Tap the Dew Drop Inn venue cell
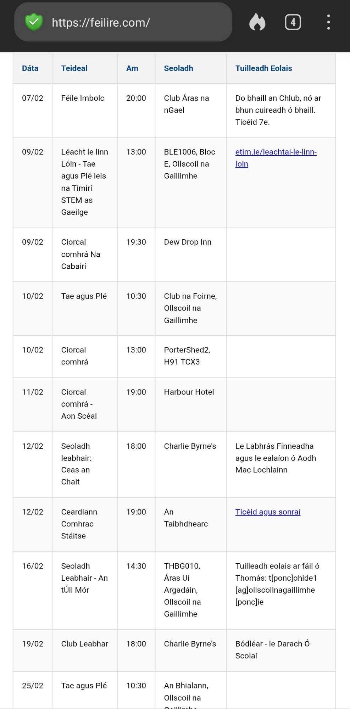This screenshot has width=350, height=709. click(x=188, y=242)
